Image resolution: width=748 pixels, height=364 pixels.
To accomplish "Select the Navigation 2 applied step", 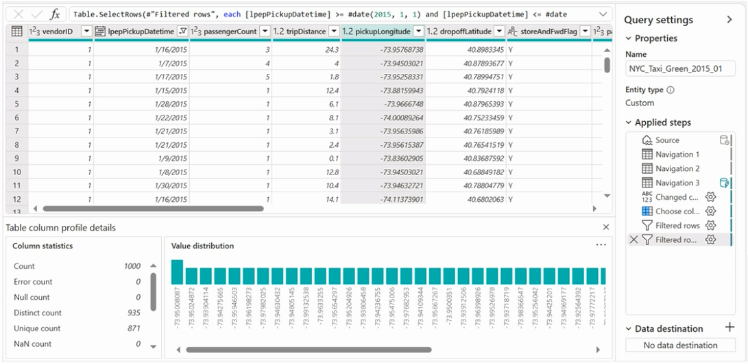I will click(x=677, y=168).
